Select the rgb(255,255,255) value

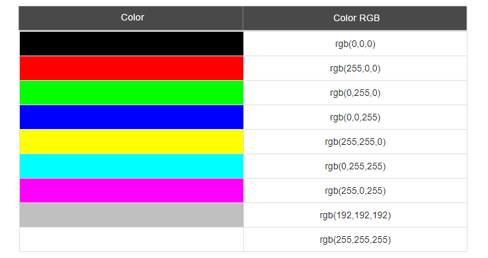[355, 239]
